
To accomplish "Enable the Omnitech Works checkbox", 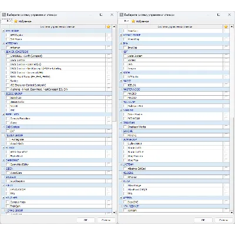I will click(125, 127).
